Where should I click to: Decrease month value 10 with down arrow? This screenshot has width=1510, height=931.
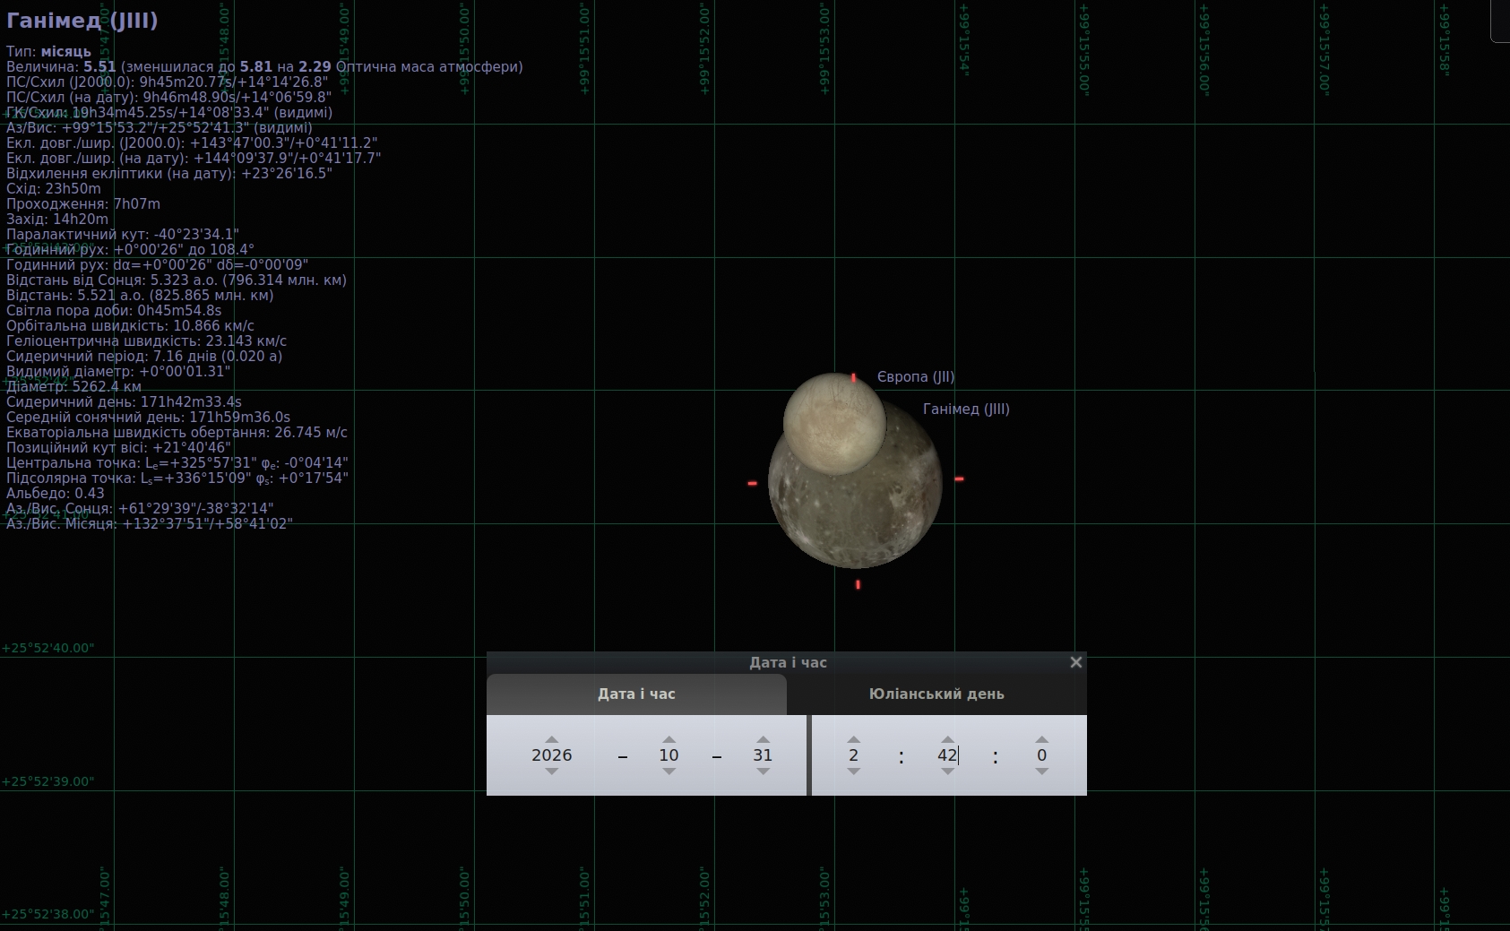[x=669, y=771]
